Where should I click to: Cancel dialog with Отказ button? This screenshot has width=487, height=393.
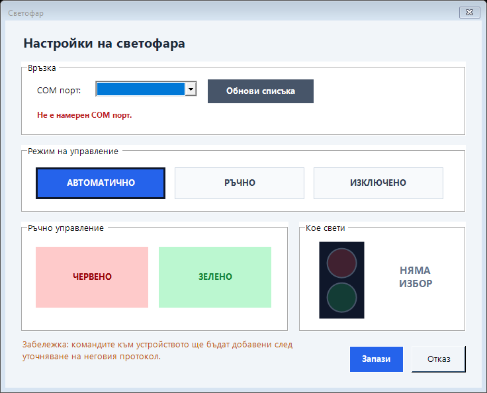coord(439,359)
